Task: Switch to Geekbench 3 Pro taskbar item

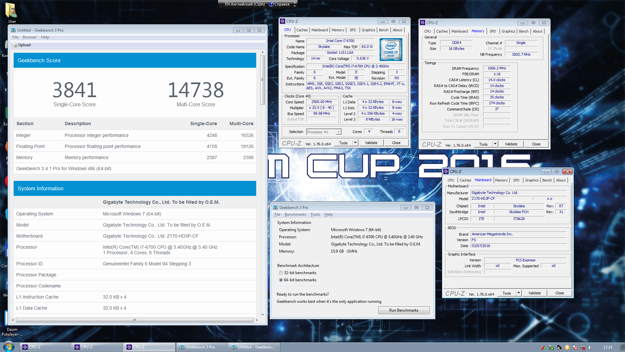Action: [x=202, y=347]
